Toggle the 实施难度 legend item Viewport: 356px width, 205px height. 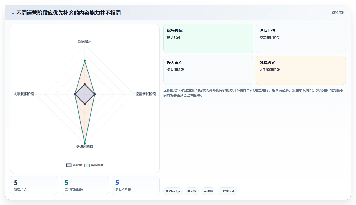pos(94,165)
